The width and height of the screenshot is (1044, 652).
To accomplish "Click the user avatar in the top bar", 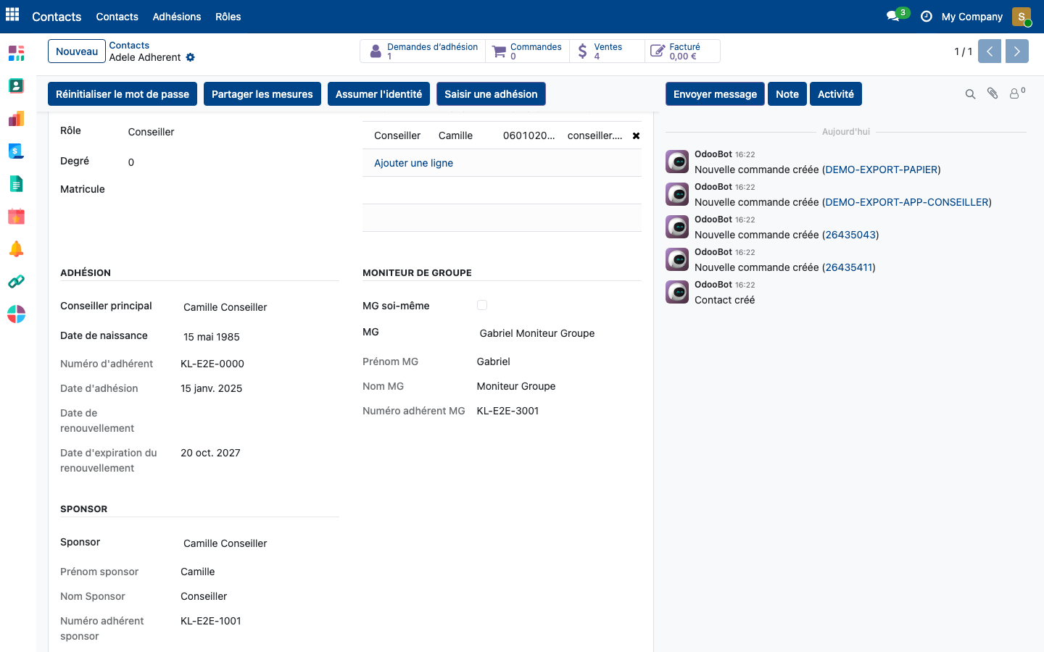I will tap(1021, 16).
